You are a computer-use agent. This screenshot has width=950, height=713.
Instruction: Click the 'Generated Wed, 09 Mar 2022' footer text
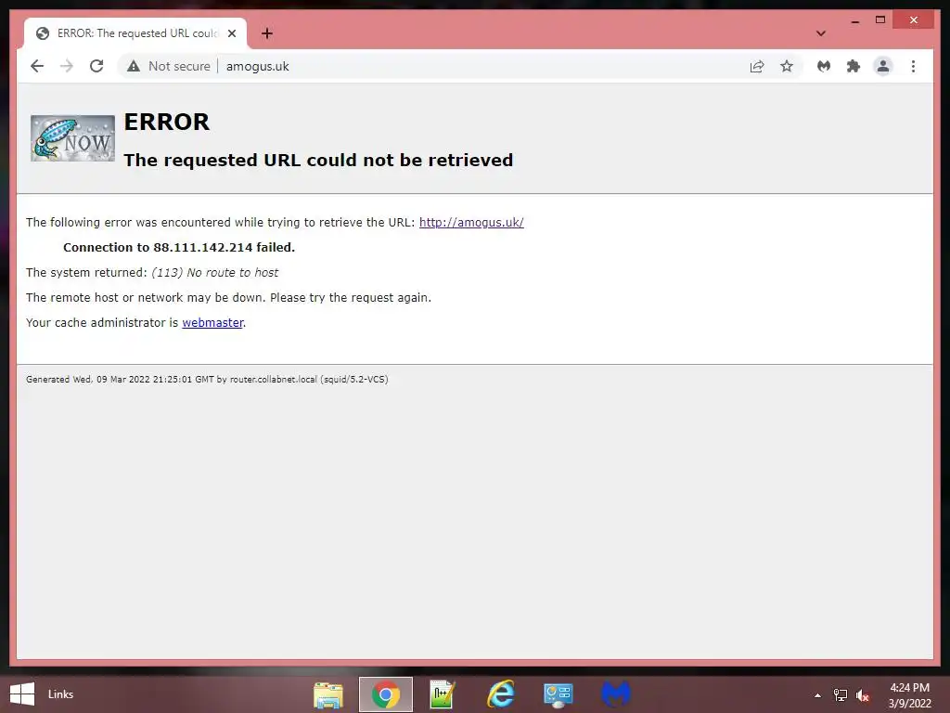tap(207, 380)
